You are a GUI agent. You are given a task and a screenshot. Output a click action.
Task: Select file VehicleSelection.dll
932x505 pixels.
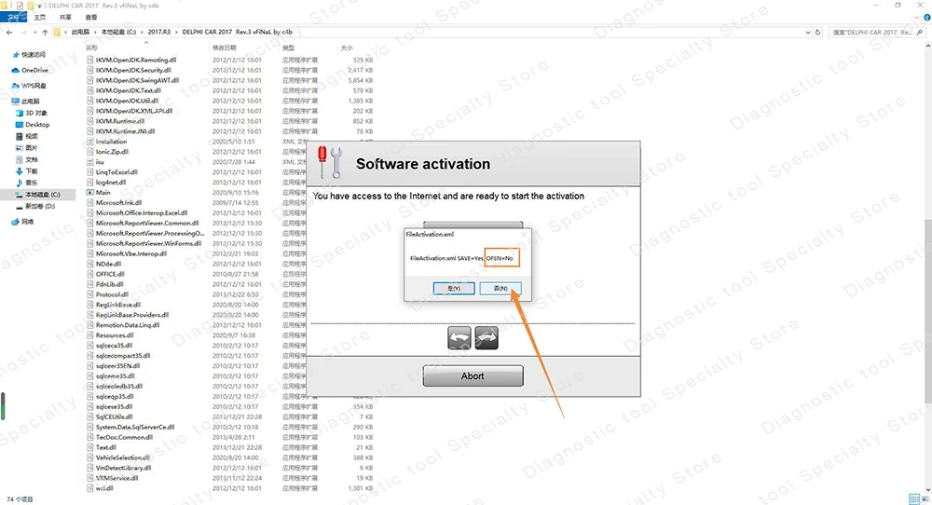[x=122, y=457]
